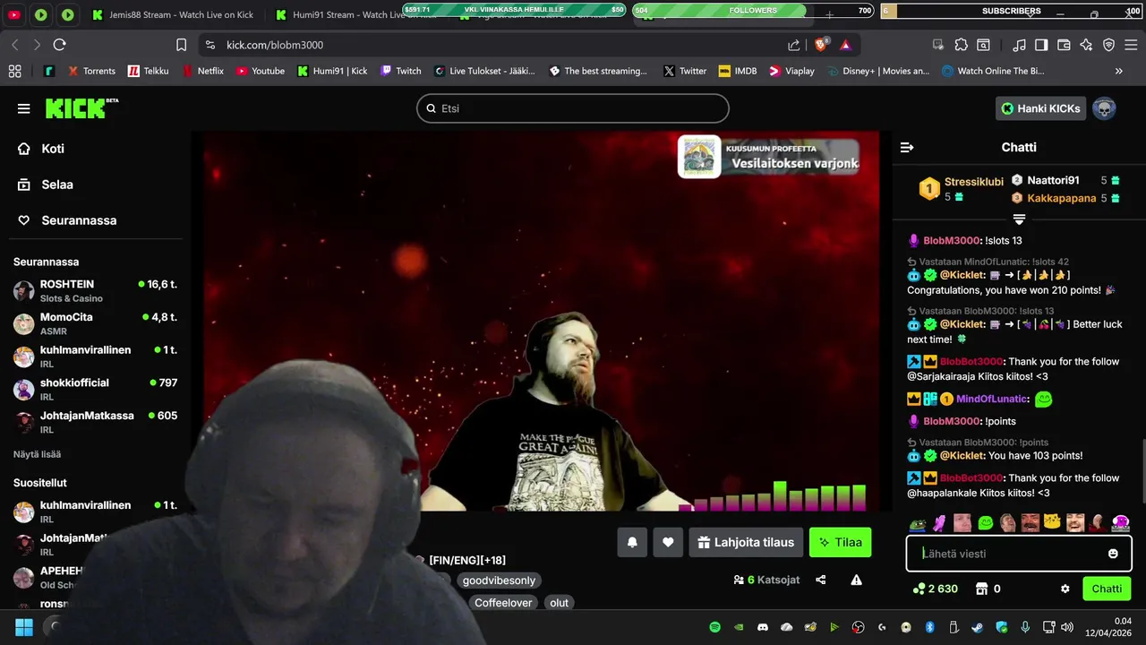Open shokkiofficial channel in followed list

click(x=95, y=389)
